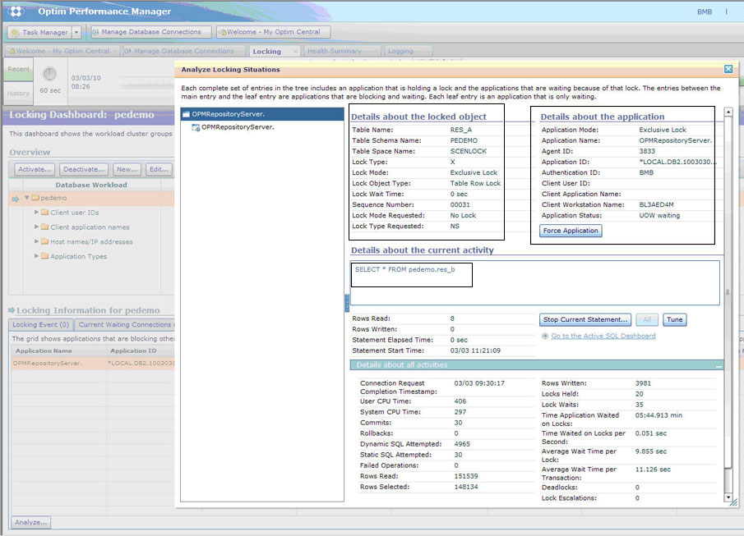Open the Go to the Active SQL Dashboard link
The width and height of the screenshot is (744, 536).
603,336
